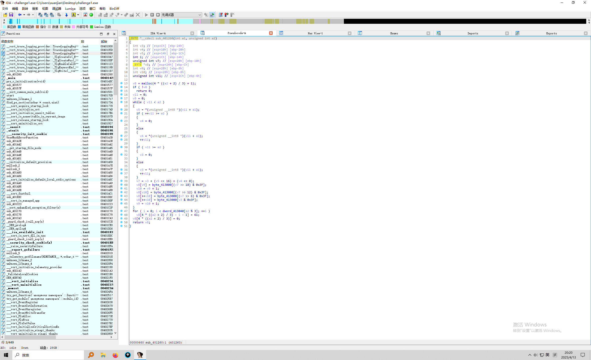Switch to the Hex View-1 tab
591x360 pixels.
[315, 33]
